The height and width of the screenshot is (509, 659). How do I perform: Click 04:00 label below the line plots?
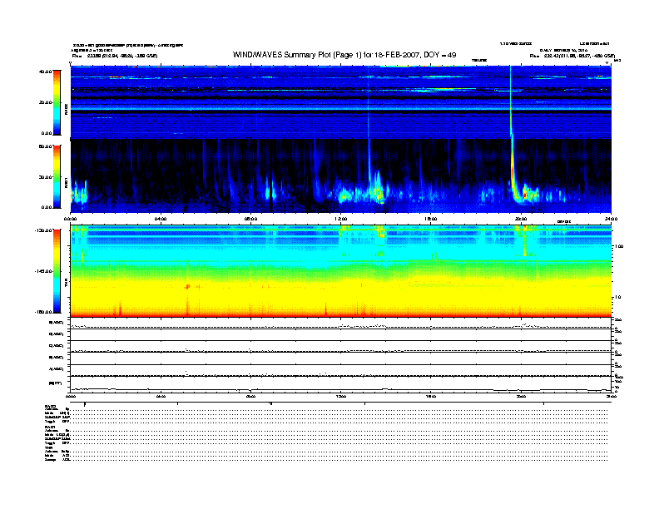[x=161, y=396]
